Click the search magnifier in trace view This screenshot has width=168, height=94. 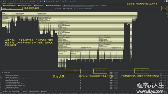(x=165, y=8)
